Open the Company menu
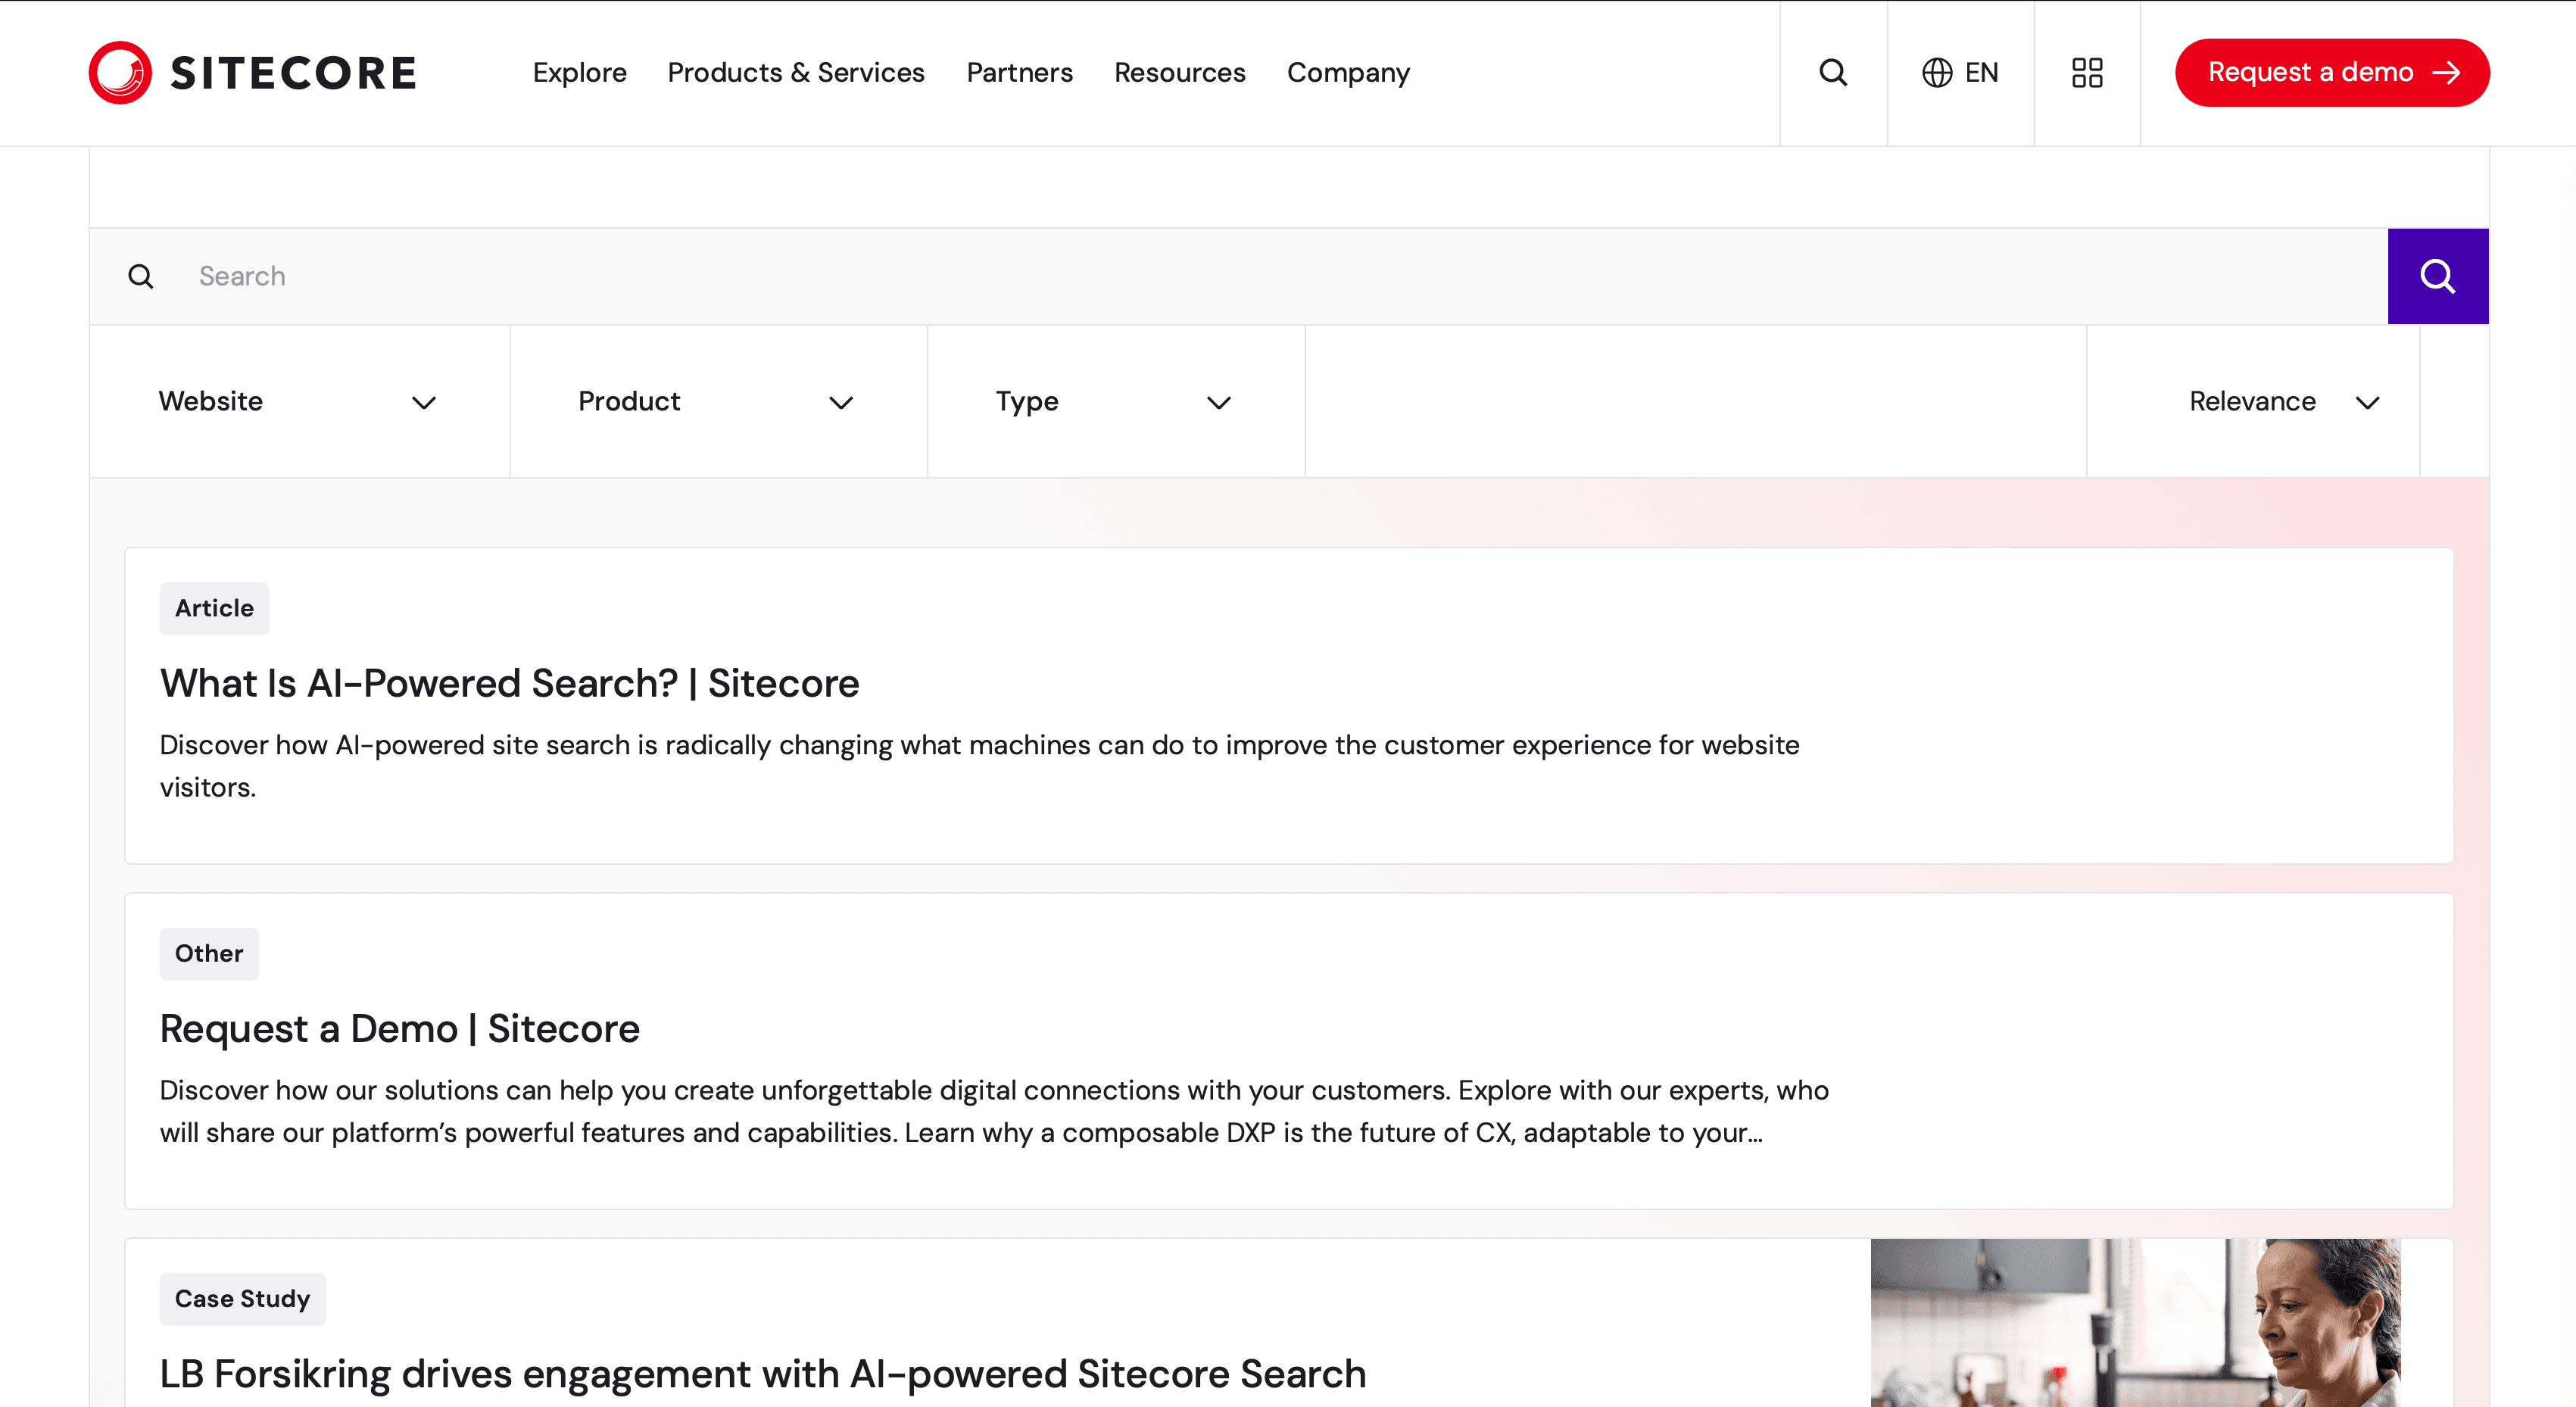This screenshot has height=1407, width=2576. coord(1347,73)
